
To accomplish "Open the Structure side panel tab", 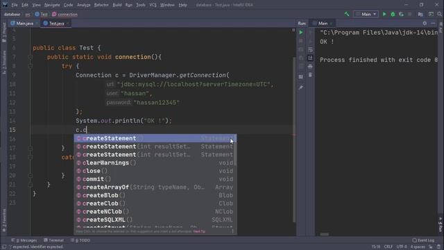I will pyautogui.click(x=4, y=62).
